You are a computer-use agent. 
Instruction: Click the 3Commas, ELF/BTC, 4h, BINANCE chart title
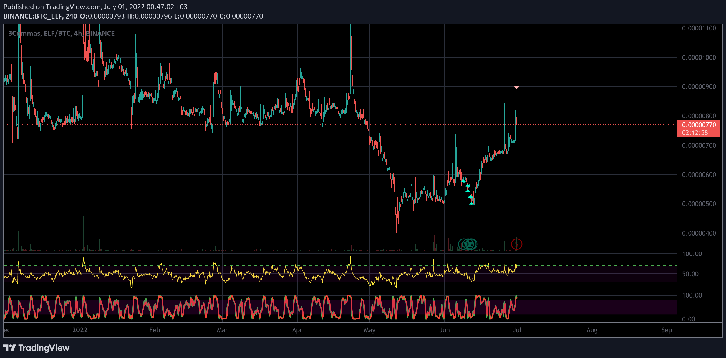pyautogui.click(x=61, y=33)
